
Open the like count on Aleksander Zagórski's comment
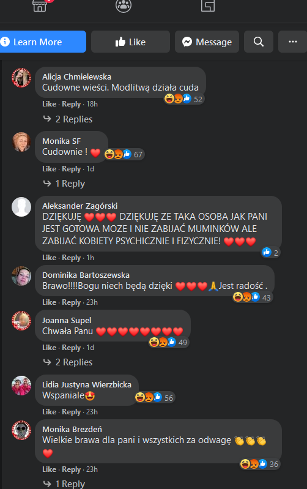(270, 252)
